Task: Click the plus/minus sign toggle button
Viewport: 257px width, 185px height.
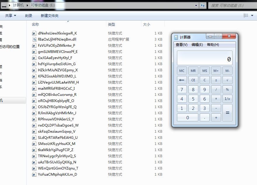Action: (216, 80)
